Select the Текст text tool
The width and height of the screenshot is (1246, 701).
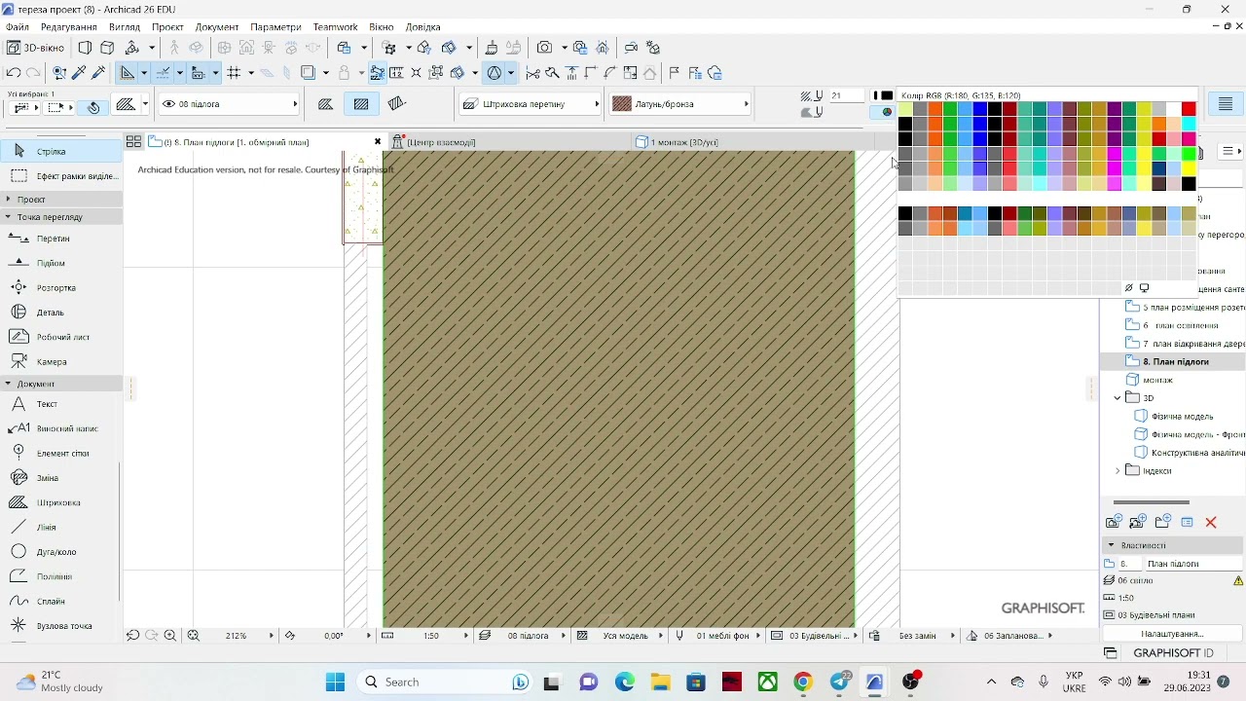click(x=61, y=404)
